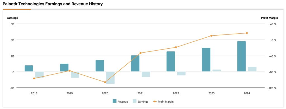
Task: Click the 2020 profit margin data point
Action: pyautogui.click(x=105, y=82)
